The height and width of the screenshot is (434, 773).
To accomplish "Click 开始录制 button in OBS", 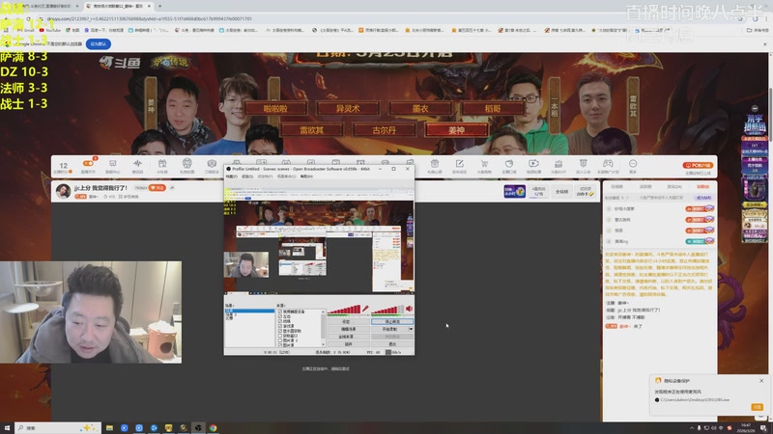I will tap(389, 329).
